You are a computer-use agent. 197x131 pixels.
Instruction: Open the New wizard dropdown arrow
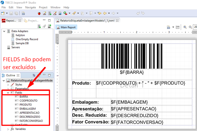click(7, 13)
